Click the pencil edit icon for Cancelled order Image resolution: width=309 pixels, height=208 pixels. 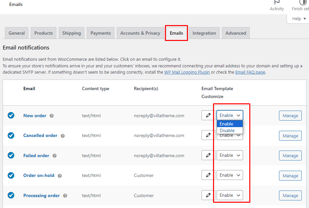208,135
